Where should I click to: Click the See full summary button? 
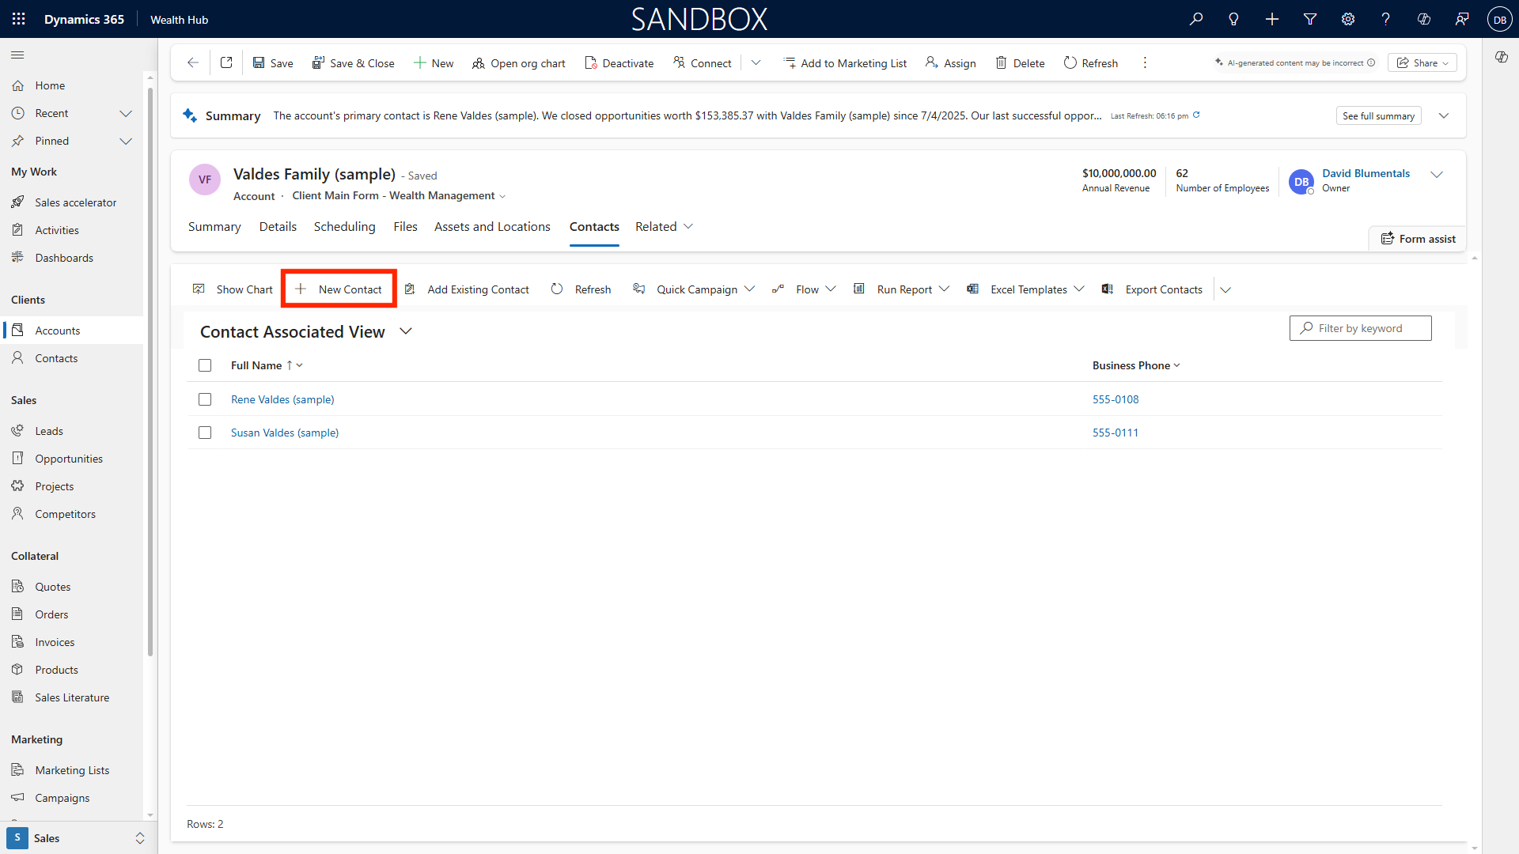[x=1378, y=115]
